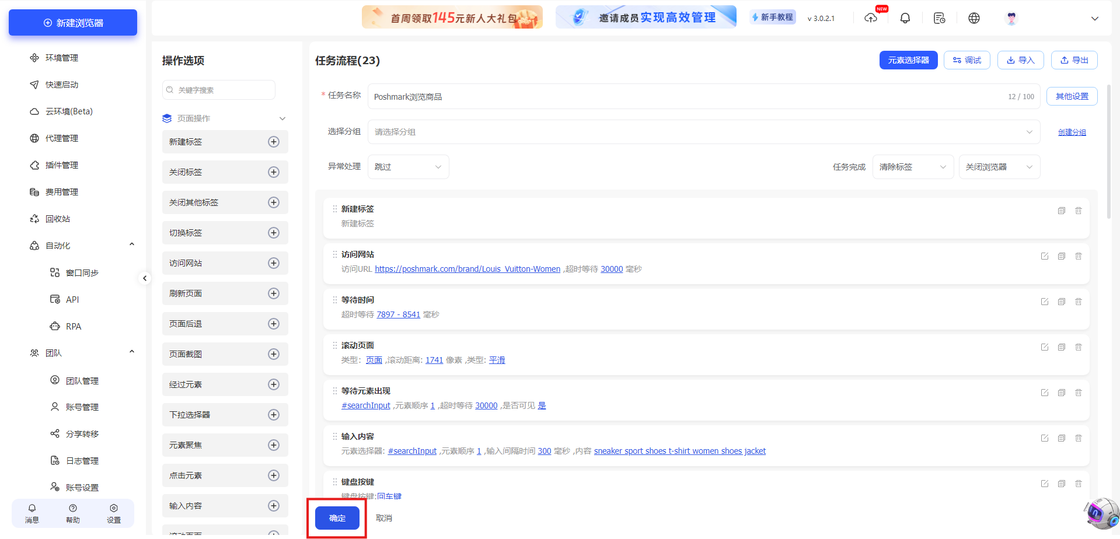Open the notifications bell
The width and height of the screenshot is (1120, 539).
pos(905,18)
